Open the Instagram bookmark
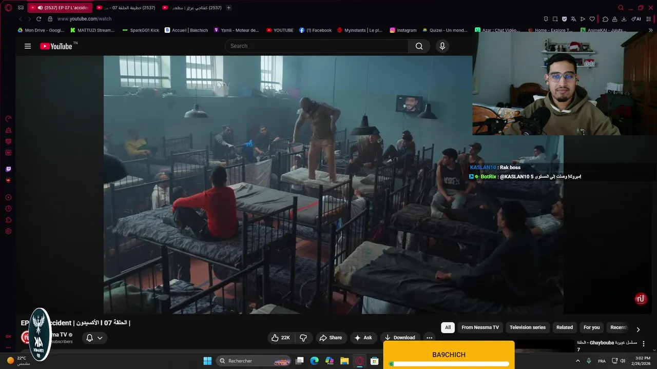This screenshot has height=369, width=657. [403, 30]
